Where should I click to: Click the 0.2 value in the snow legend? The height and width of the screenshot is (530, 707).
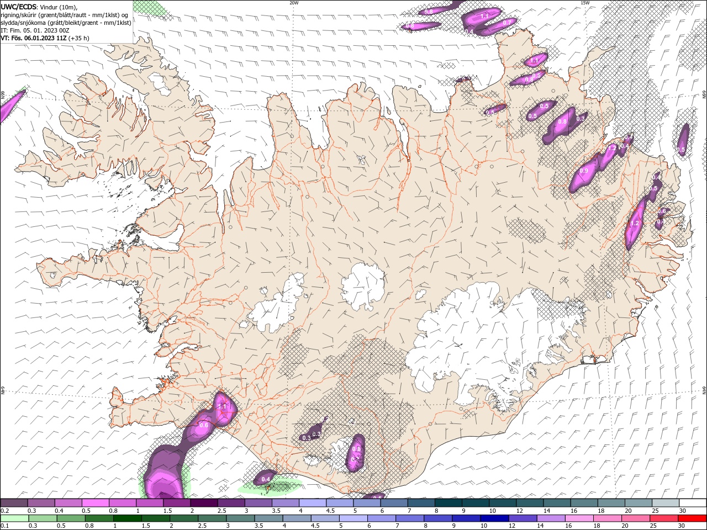[x=4, y=511]
